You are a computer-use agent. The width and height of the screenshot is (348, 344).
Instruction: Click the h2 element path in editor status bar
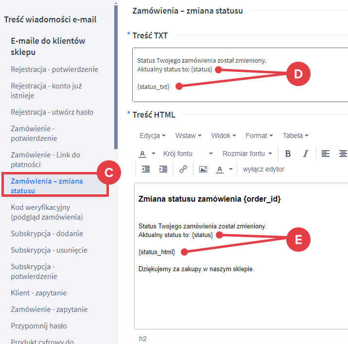tap(143, 339)
